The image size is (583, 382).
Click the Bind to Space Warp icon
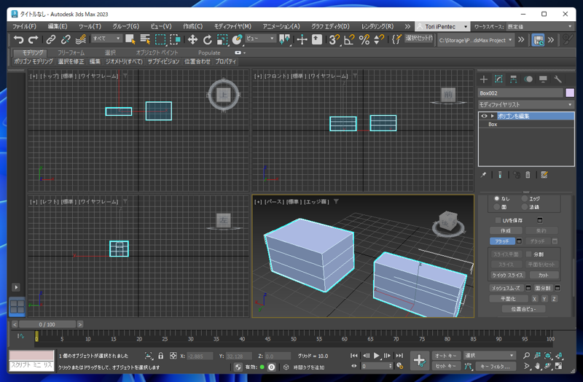point(80,39)
